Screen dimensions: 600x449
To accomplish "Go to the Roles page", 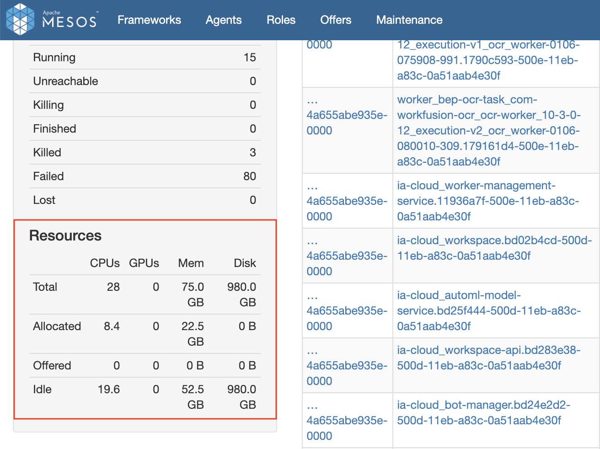I will click(x=281, y=20).
